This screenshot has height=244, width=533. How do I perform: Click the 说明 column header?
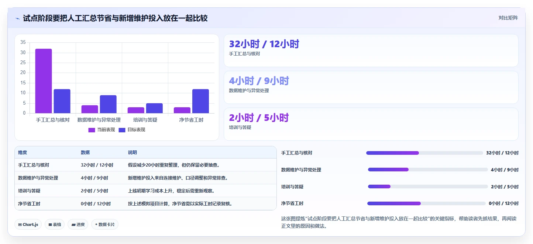[133, 153]
